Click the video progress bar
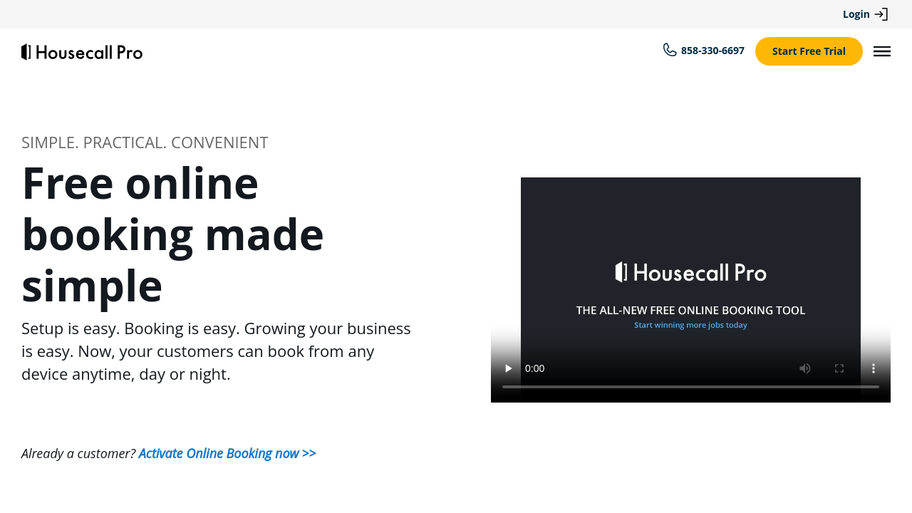 (690, 387)
